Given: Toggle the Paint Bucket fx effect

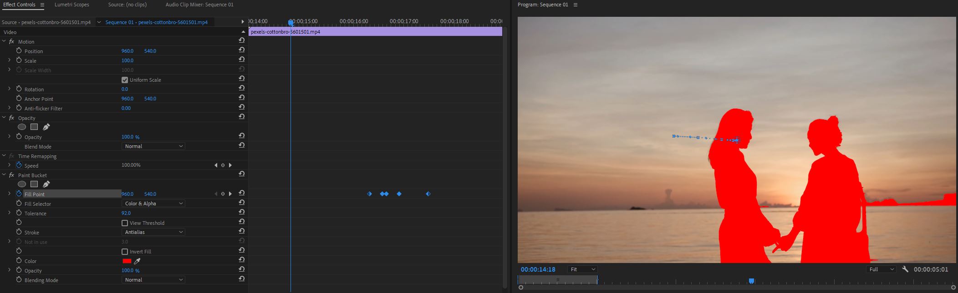Looking at the screenshot, I should point(11,175).
